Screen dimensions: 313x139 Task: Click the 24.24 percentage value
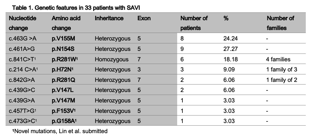230,39
